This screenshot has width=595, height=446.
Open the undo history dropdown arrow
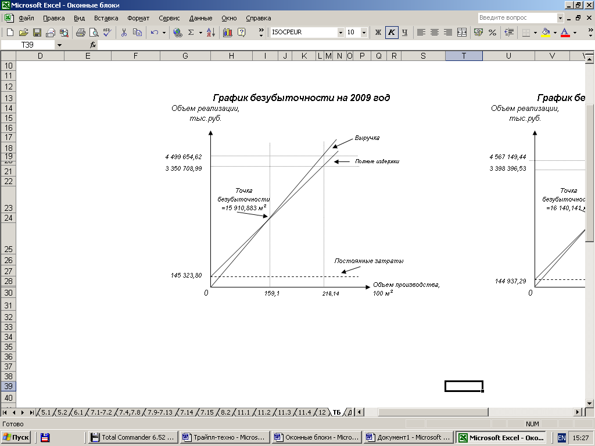pyautogui.click(x=164, y=33)
